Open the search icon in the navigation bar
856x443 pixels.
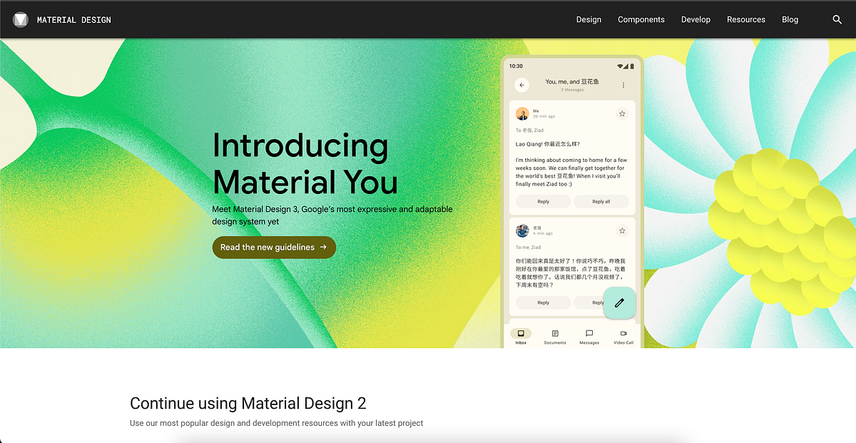(x=837, y=19)
